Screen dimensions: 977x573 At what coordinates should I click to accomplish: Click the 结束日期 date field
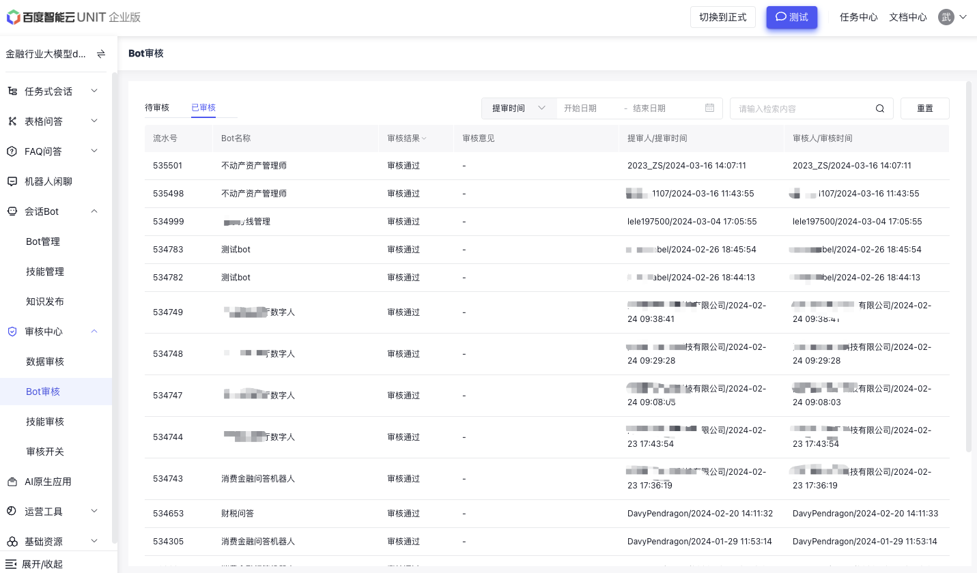661,108
